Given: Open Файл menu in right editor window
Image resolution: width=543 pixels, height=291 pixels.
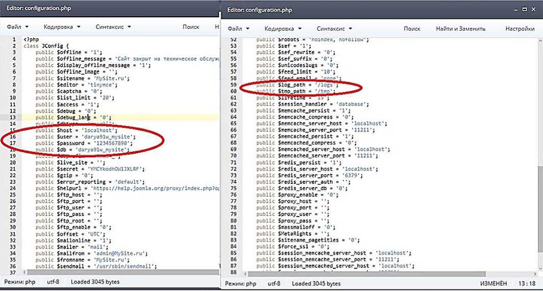Looking at the screenshot, I should (238, 29).
